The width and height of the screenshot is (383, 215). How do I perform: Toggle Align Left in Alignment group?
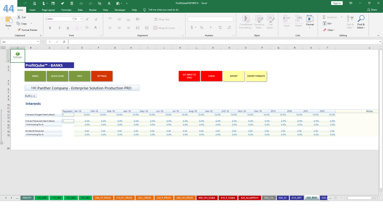110,28
